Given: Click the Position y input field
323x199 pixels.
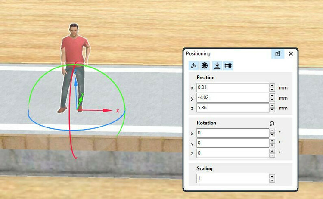Looking at the screenshot, I should (x=233, y=98).
